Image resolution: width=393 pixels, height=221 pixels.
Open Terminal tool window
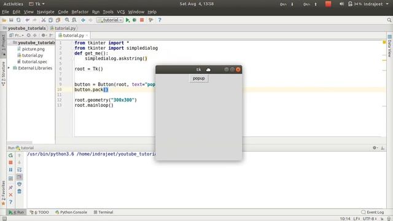tap(104, 212)
